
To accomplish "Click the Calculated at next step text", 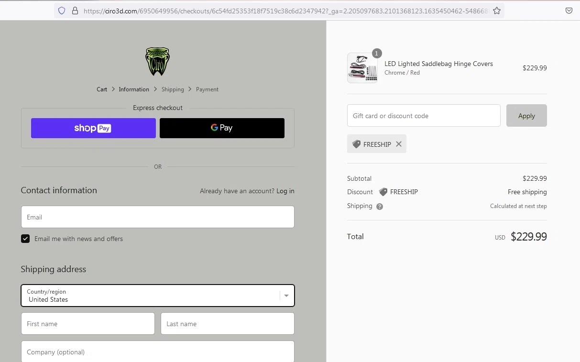I will 518,206.
